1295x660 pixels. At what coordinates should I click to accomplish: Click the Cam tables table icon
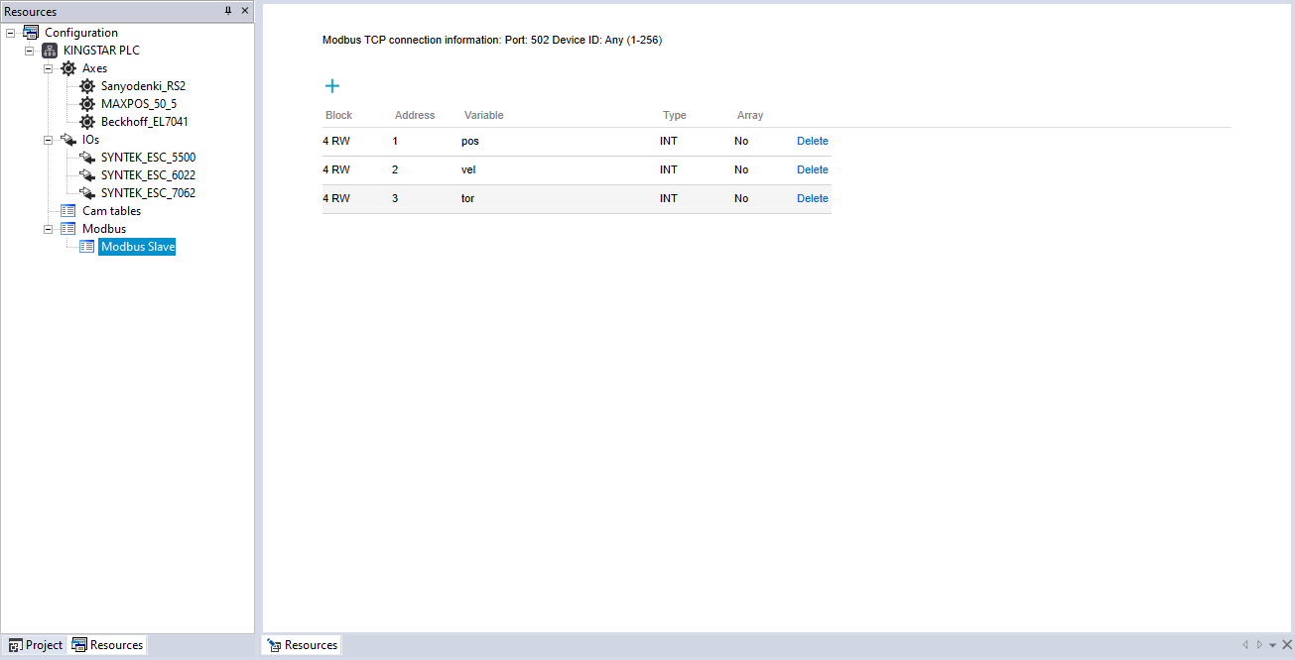coord(68,211)
